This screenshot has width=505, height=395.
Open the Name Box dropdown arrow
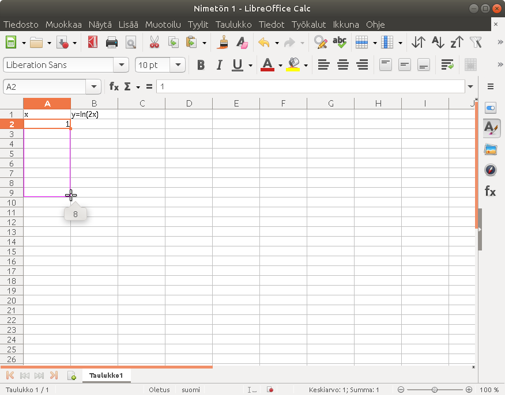click(93, 86)
